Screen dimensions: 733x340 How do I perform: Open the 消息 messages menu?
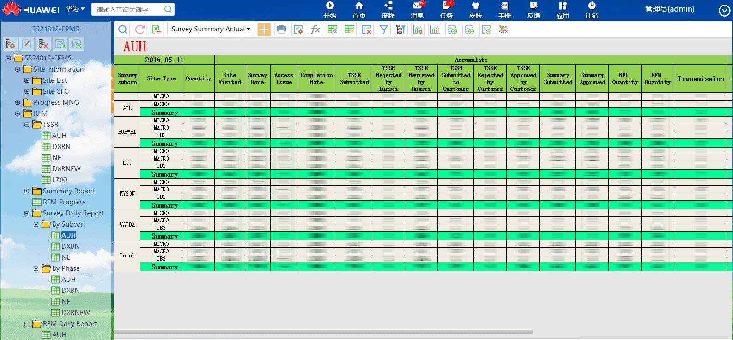pos(417,10)
